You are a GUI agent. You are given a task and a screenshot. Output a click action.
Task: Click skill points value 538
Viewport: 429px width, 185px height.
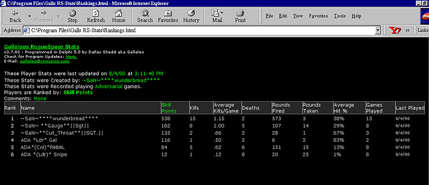[x=166, y=118]
